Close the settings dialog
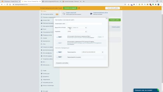 [107, 19]
